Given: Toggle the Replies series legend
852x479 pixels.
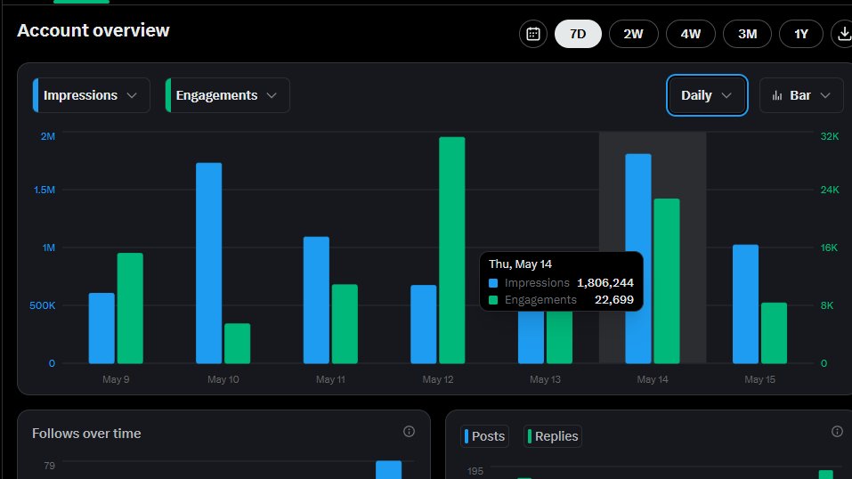Looking at the screenshot, I should (x=553, y=436).
